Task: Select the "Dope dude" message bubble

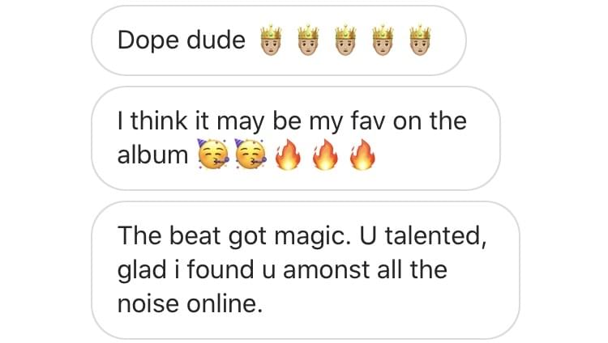Action: coord(279,40)
